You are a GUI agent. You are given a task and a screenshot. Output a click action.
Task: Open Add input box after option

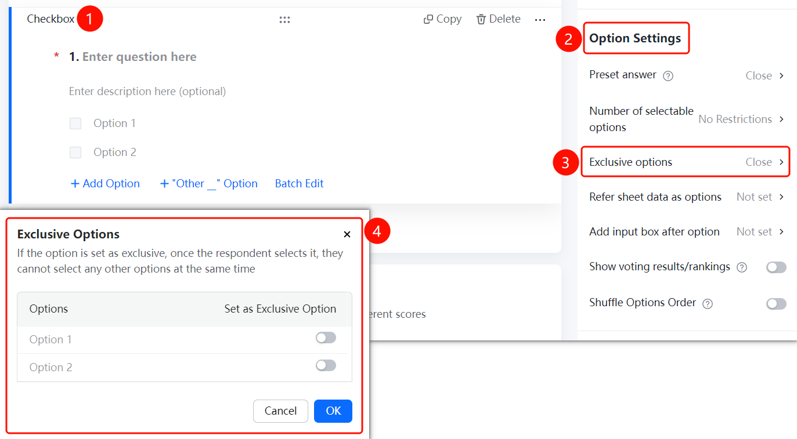click(687, 231)
